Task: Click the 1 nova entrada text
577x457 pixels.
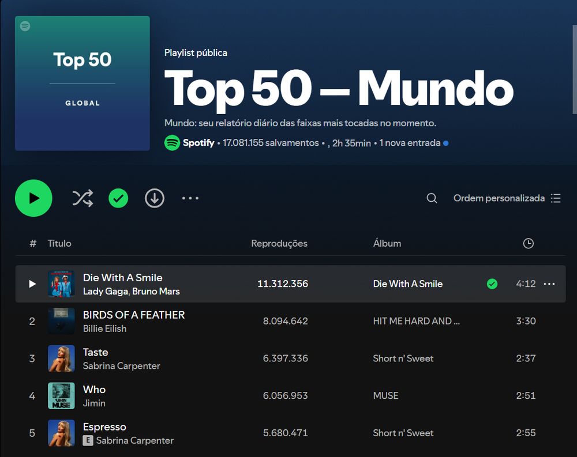Action: pyautogui.click(x=410, y=143)
